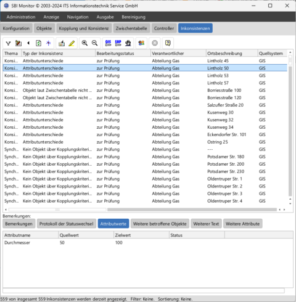
Task: Open the filter funnel tool
Action: pos(8,43)
